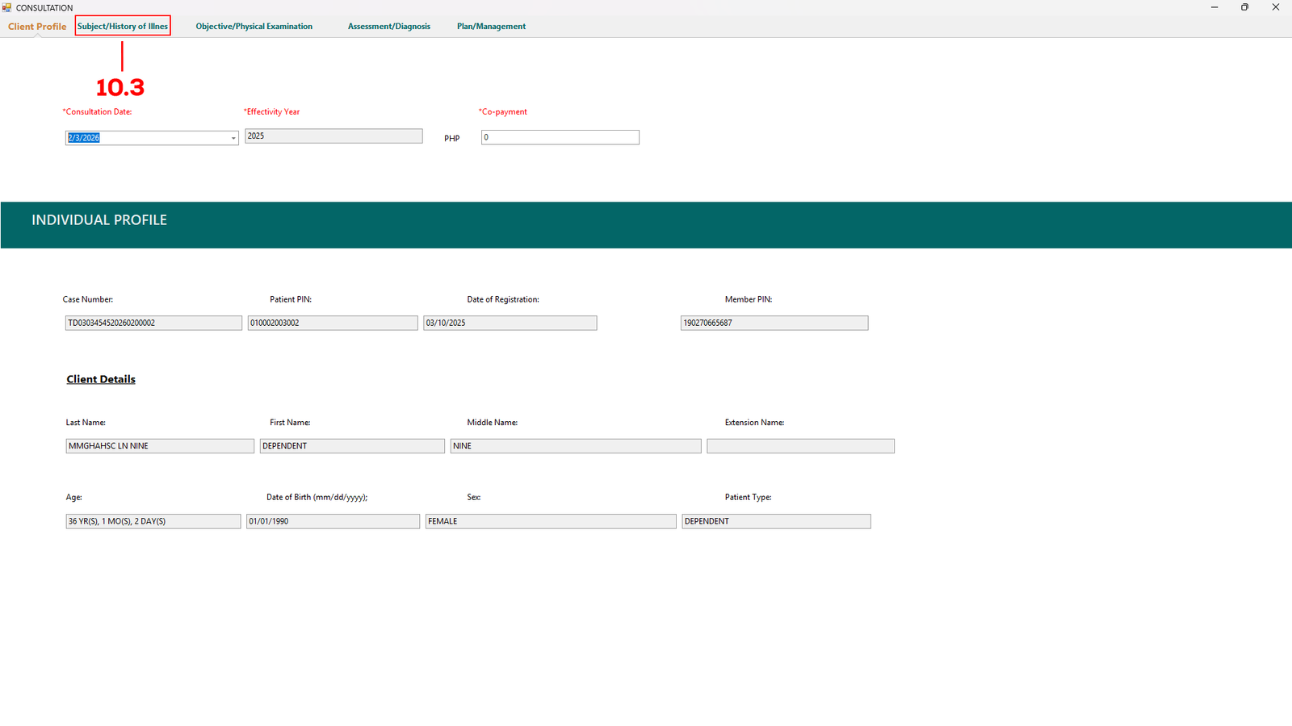The width and height of the screenshot is (1292, 726).
Task: Expand the Consultation Date dropdown arrow
Action: [x=233, y=138]
